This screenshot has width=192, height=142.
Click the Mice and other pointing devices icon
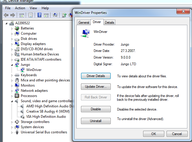tap(17, 80)
